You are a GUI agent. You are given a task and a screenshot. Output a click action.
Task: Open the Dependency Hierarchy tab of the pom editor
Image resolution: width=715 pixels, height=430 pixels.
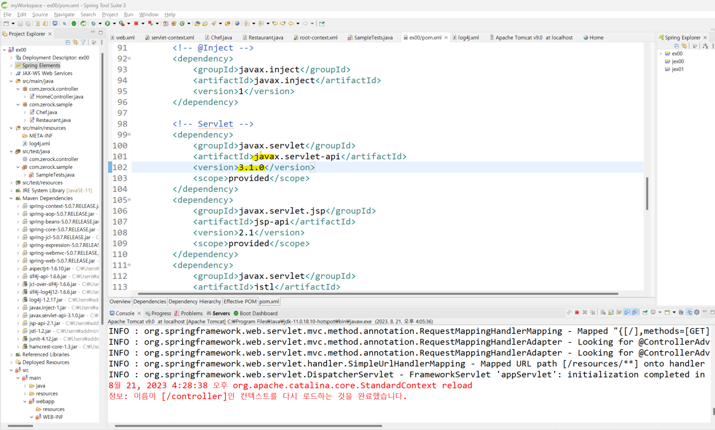pos(195,301)
